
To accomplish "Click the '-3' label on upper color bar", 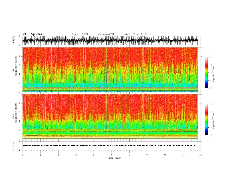I will [210, 57].
